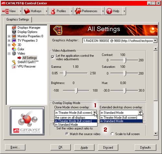The width and height of the screenshot is (162, 154).
Task: Click the Displays Manager icon in tree
Action: pyautogui.click(x=14, y=28)
